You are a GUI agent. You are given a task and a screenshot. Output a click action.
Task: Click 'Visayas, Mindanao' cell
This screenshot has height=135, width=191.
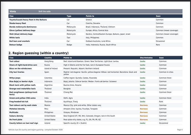pos(71,112)
